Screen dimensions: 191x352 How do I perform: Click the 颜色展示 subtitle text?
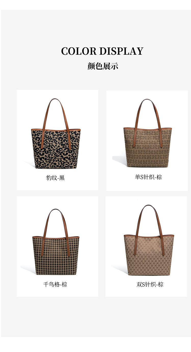click(103, 66)
